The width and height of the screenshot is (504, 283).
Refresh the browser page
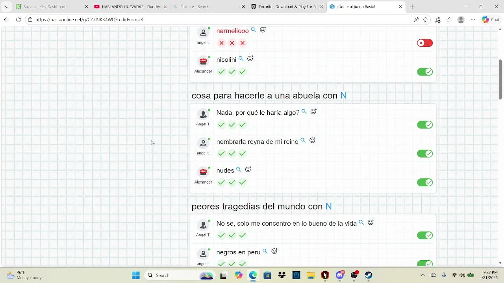click(x=19, y=20)
